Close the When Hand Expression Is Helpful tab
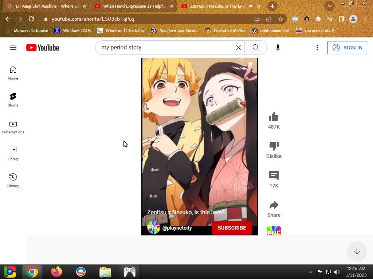Viewport: 373px width, 279px height. 172,7
